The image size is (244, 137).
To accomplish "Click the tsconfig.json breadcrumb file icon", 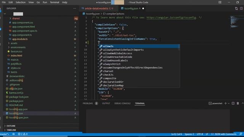I will [84, 14].
